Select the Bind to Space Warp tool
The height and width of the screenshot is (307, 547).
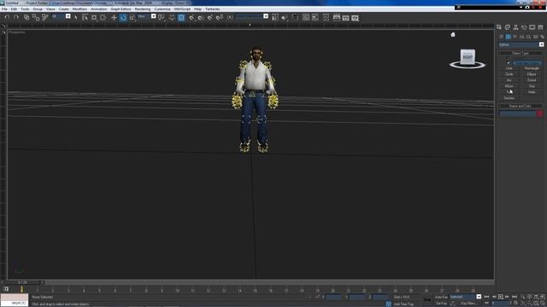[45, 17]
